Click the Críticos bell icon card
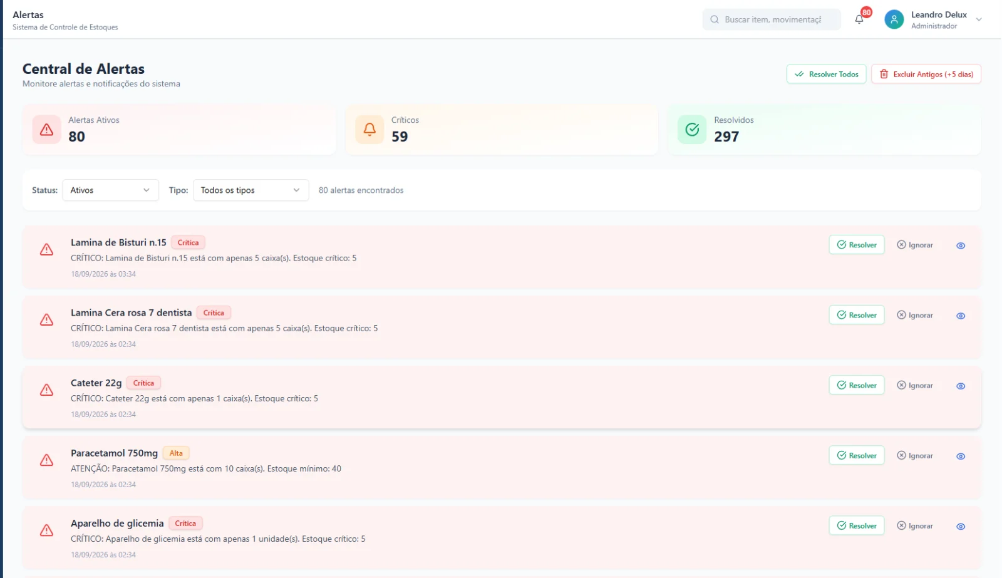This screenshot has width=1002, height=578. [369, 130]
